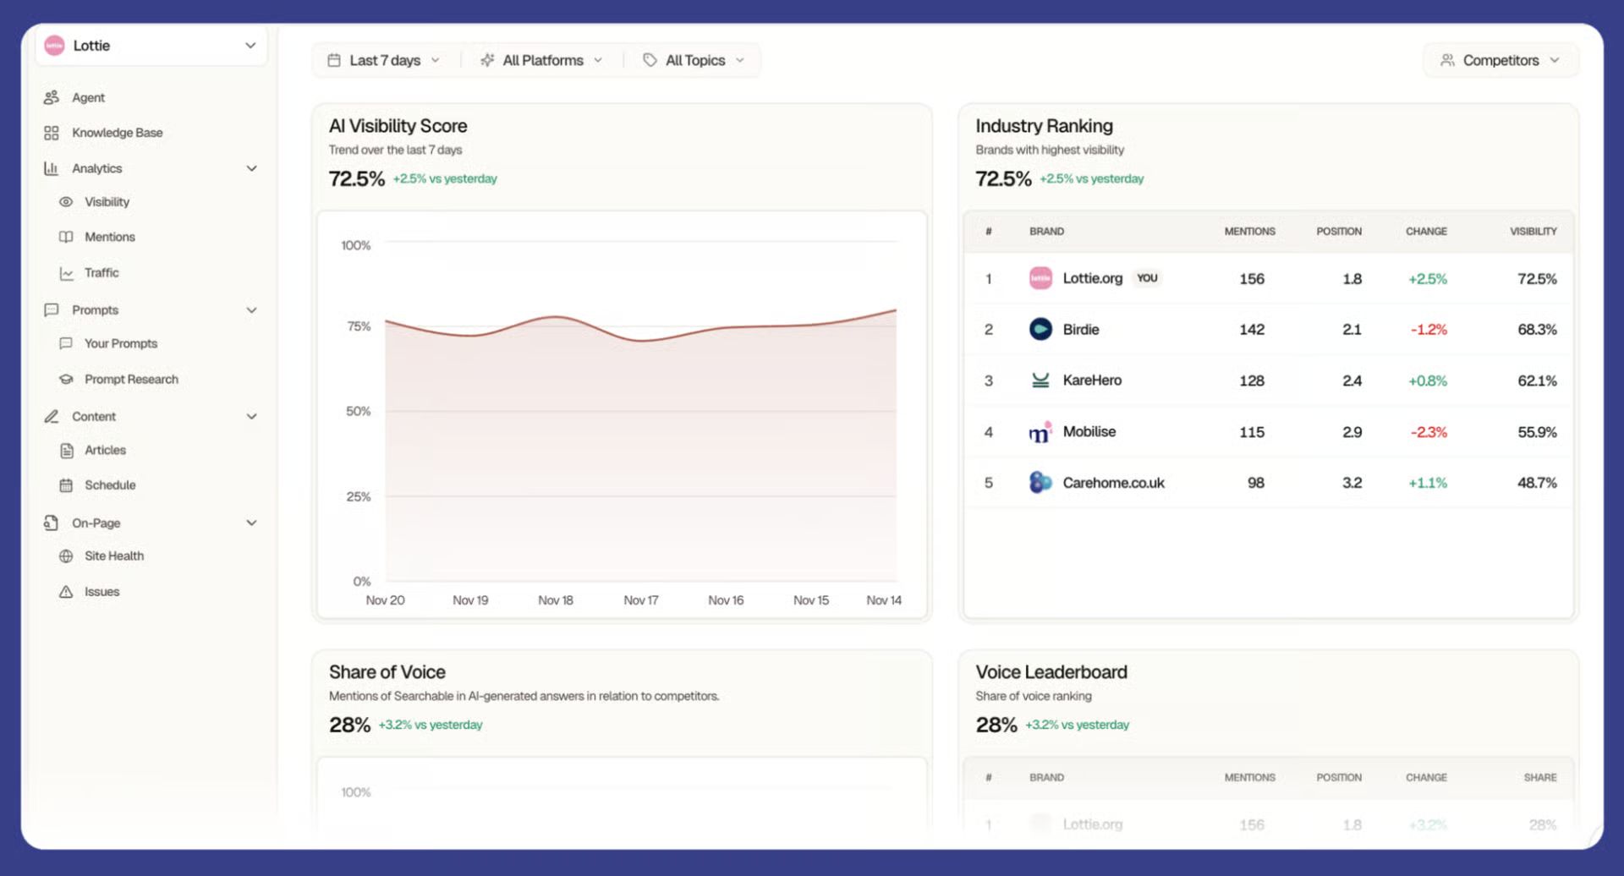Open the Lottie workspace switcher

(x=151, y=46)
